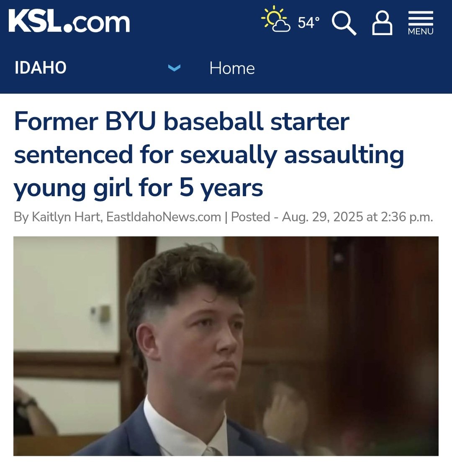
Task: Tap the hamburger menu lines icon
Action: tap(421, 18)
